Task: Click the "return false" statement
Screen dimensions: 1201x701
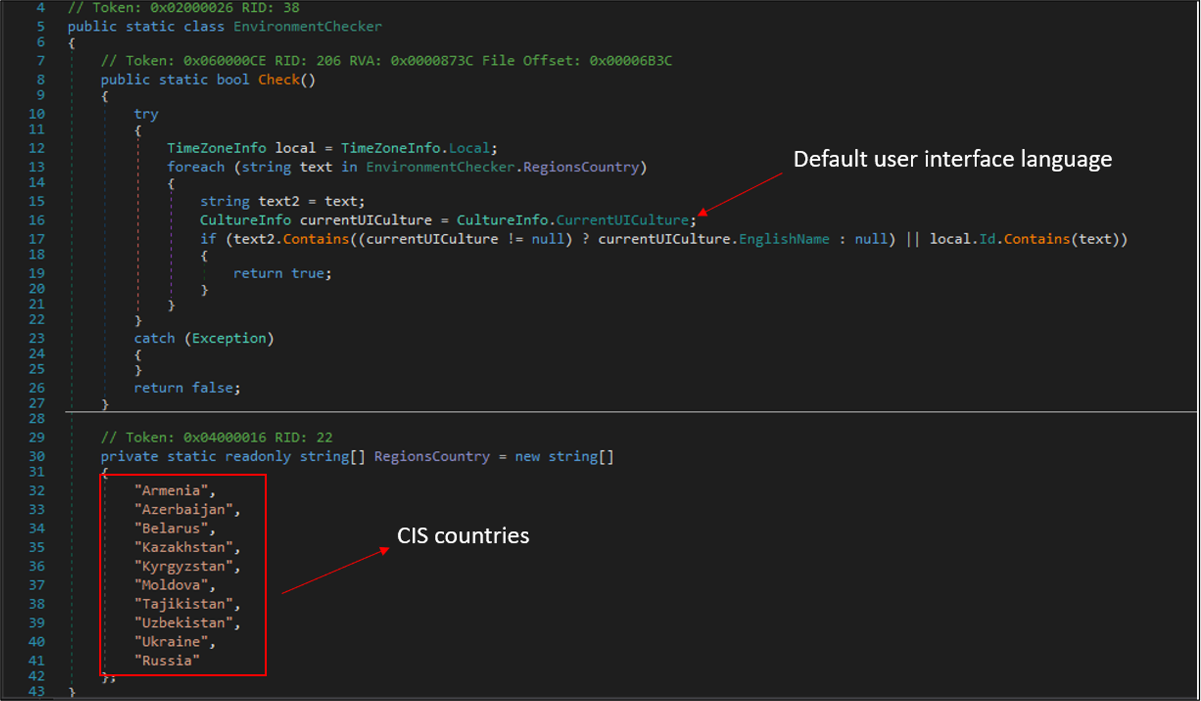Action: coord(187,389)
